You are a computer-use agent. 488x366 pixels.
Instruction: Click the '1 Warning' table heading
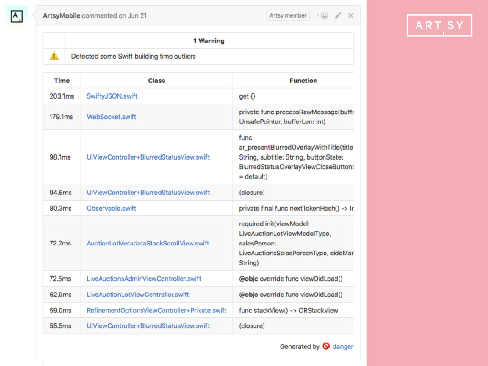pyautogui.click(x=209, y=41)
